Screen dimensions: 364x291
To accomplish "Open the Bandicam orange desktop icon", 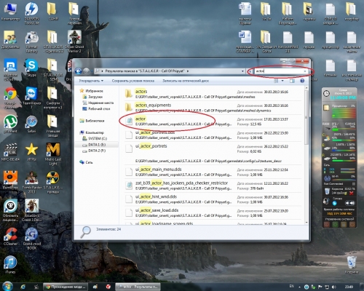I will (x=10, y=180).
